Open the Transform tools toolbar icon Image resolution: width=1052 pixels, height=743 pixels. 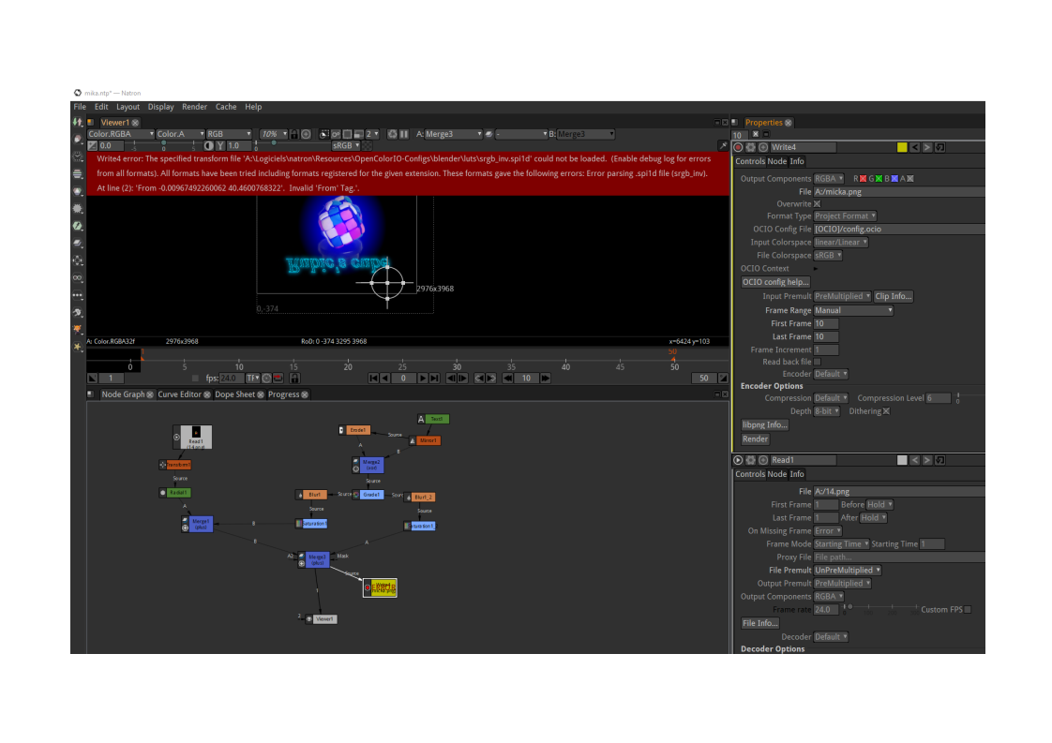point(78,260)
